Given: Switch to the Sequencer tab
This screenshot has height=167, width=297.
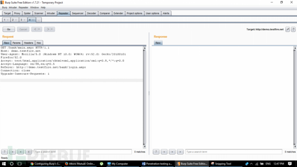Looking at the screenshot, I should pyautogui.click(x=77, y=13).
